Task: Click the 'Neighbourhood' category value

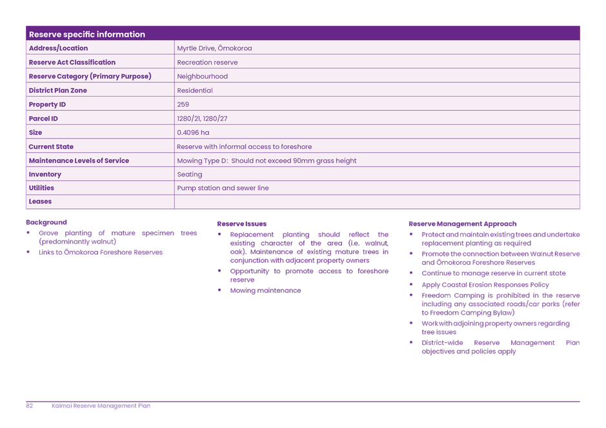Action: [202, 76]
